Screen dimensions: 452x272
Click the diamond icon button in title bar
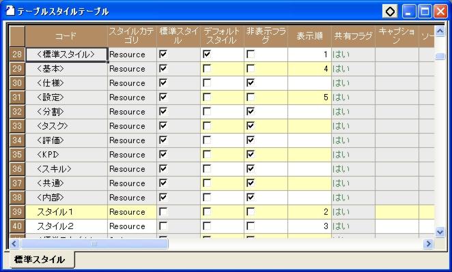391,12
